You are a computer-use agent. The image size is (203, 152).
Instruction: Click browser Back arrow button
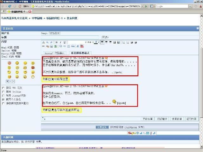click(3, 6)
